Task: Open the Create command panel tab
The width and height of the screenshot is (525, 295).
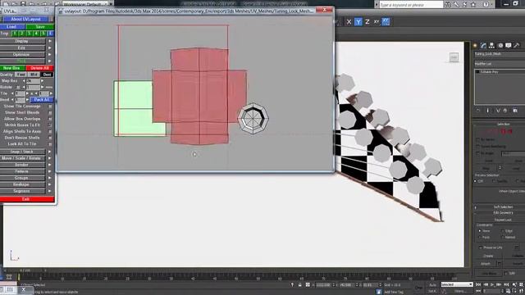Action: coord(475,46)
